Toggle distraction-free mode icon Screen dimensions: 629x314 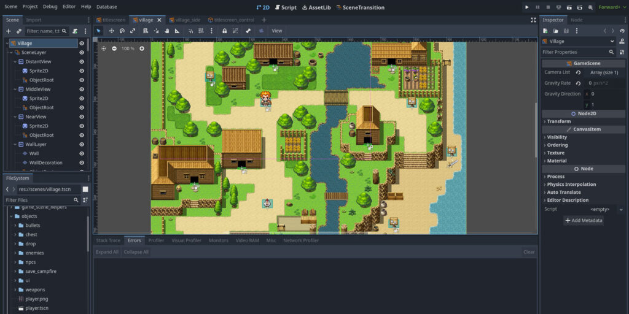click(533, 20)
